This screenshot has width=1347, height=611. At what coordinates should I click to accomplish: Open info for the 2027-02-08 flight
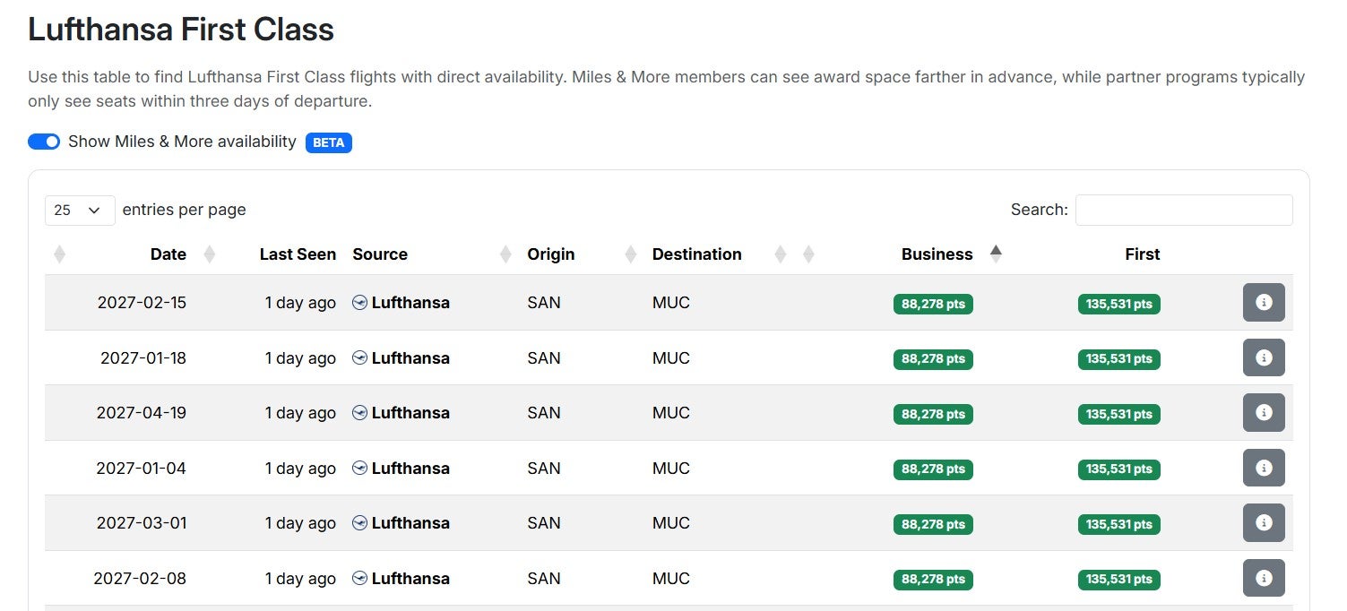[1264, 578]
